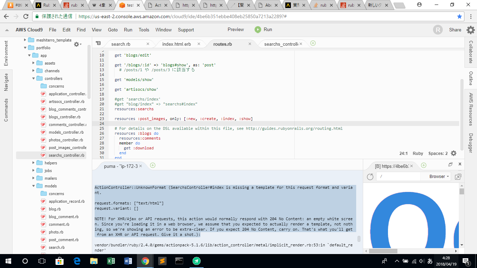Screen dimensions: 477x268
Task: Collapse the controllers folder
Action: coord(34,79)
